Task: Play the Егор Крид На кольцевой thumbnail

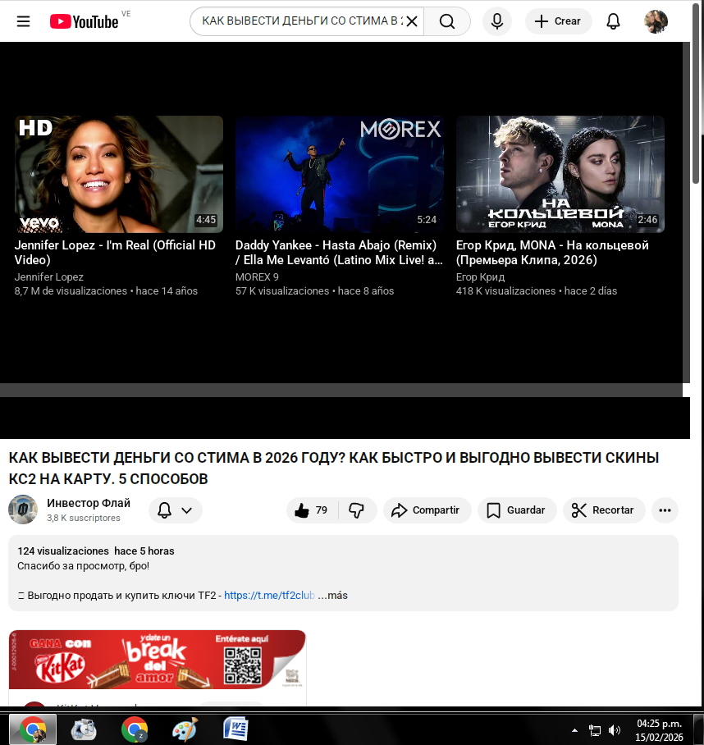Action: 560,175
